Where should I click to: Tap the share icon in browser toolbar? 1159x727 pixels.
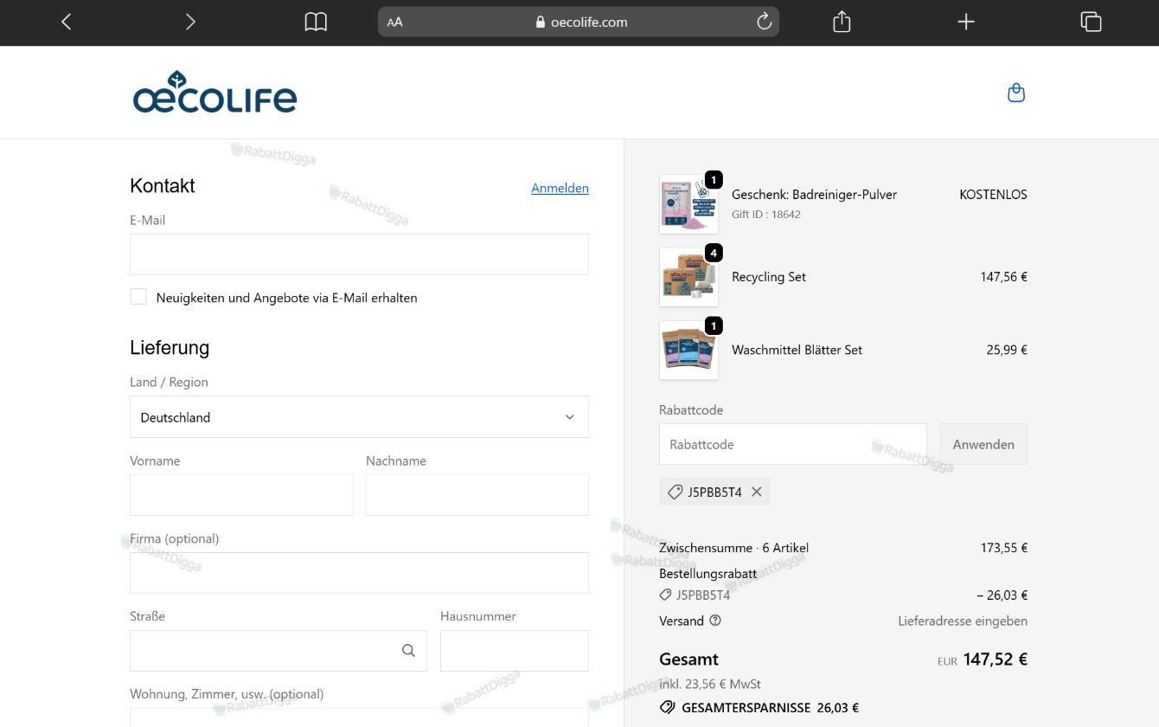tap(842, 22)
